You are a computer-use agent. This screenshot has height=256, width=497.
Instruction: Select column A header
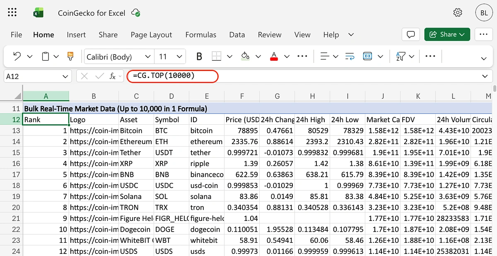click(46, 96)
